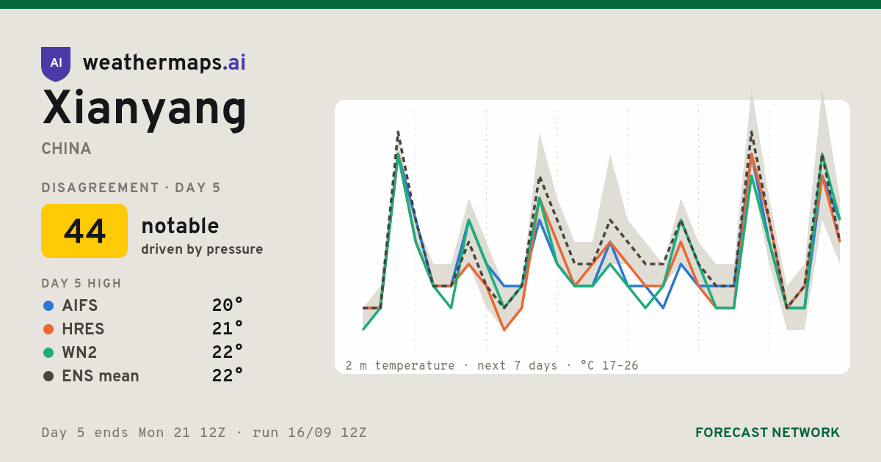Viewport: 881px width, 462px height.
Task: Click the 'Day 5 ends Mon 21 12Z' footer
Action: pos(133,433)
